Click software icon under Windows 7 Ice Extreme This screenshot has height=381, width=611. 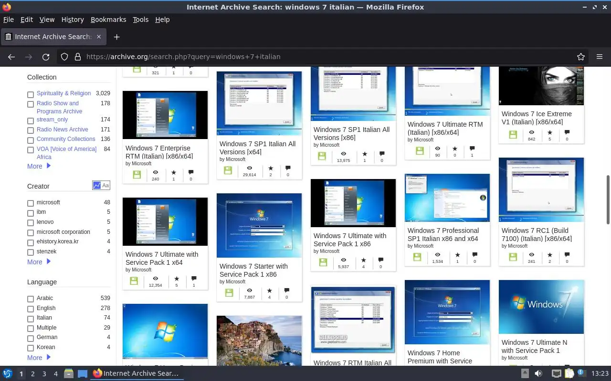513,135
